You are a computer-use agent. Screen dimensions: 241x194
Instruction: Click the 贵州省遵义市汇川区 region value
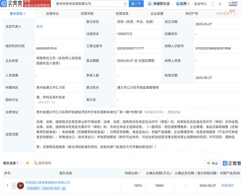pyautogui.click(x=51, y=88)
